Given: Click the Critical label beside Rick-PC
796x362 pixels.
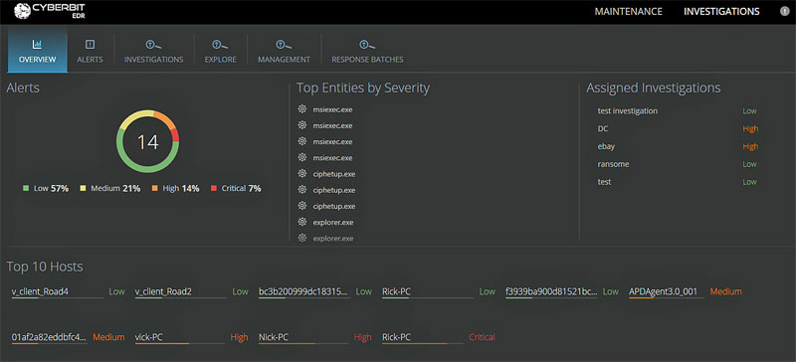Looking at the screenshot, I should click(x=482, y=337).
